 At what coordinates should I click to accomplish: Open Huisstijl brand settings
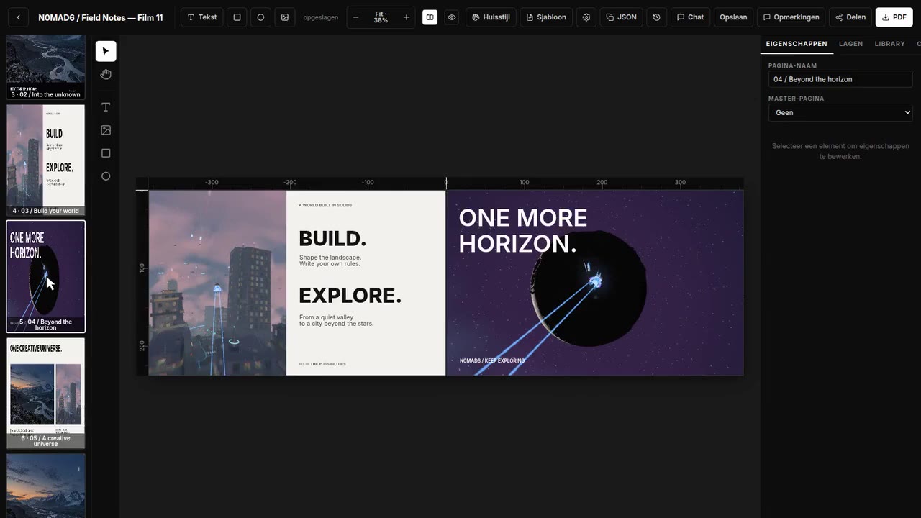[x=491, y=17]
